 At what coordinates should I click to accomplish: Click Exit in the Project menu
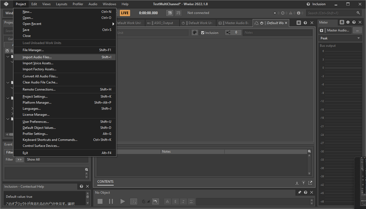point(65,153)
